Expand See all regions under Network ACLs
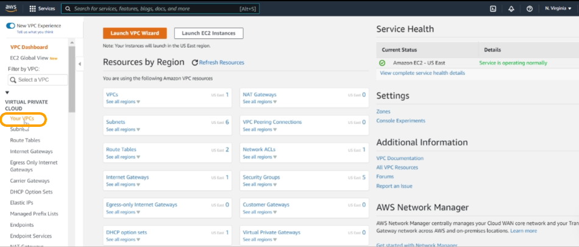 click(x=260, y=157)
